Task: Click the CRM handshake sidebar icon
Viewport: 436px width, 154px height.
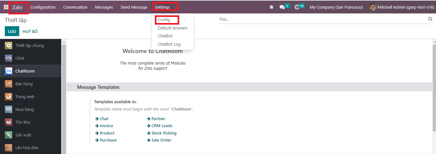Action: pyautogui.click(x=9, y=58)
